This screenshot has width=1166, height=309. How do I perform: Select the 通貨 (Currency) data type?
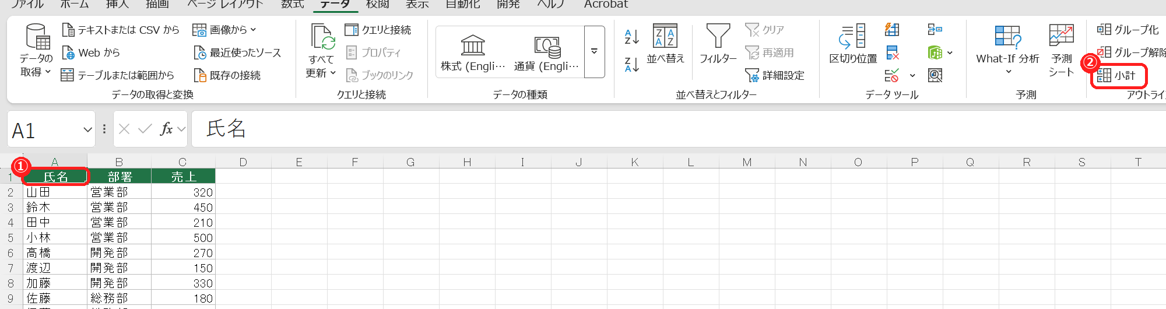point(546,52)
